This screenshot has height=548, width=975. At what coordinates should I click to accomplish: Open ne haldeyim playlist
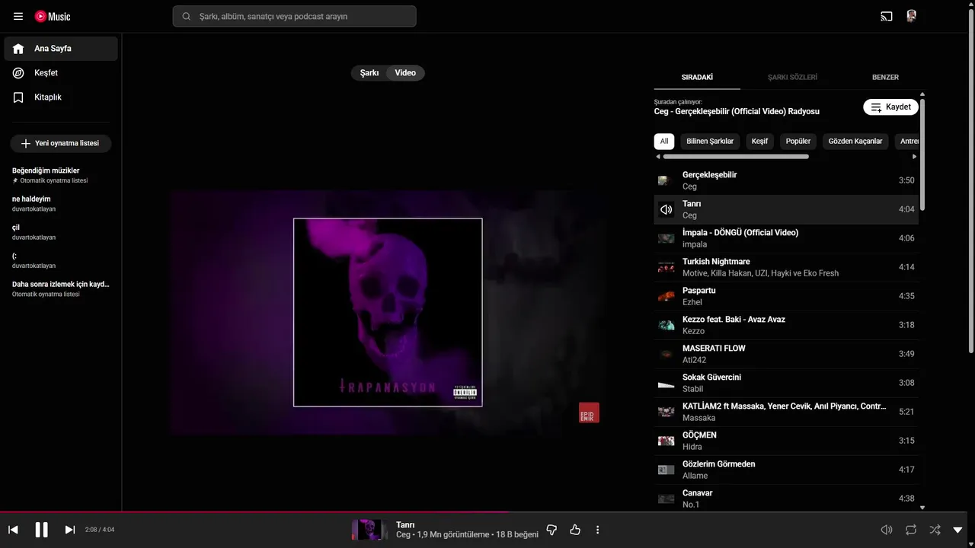click(x=61, y=203)
